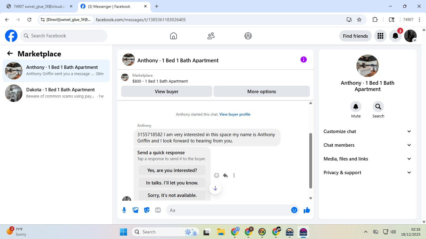The image size is (426, 239).
Task: Click the chat scroll down arrow
Action: (311, 198)
